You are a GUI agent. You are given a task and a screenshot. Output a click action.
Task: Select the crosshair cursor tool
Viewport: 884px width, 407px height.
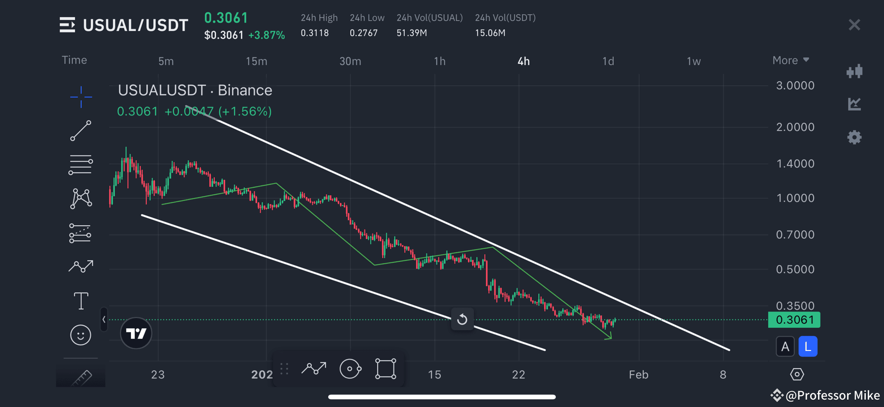(x=81, y=97)
